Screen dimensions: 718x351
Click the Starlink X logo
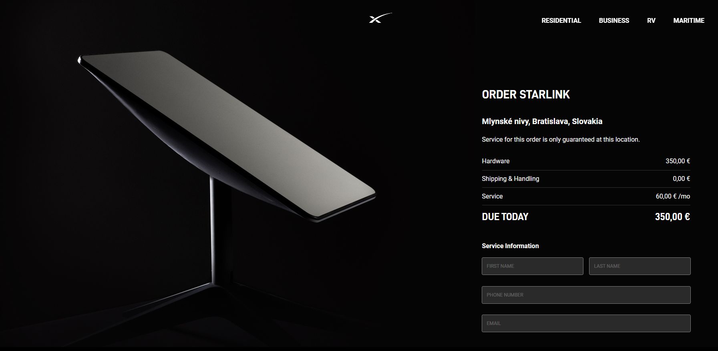pos(380,18)
